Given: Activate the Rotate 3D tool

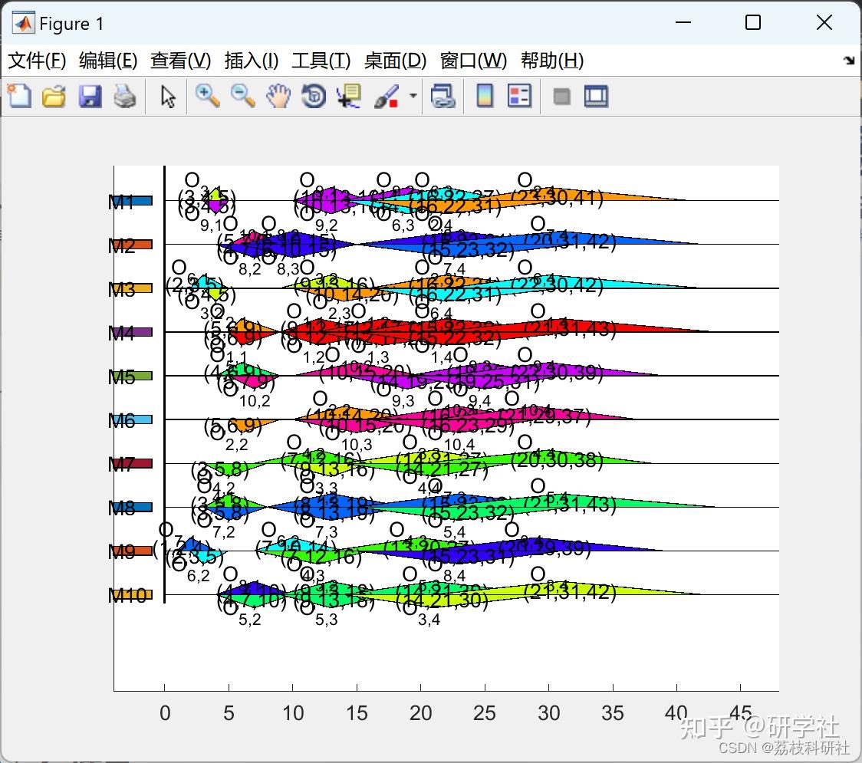Looking at the screenshot, I should pos(313,96).
